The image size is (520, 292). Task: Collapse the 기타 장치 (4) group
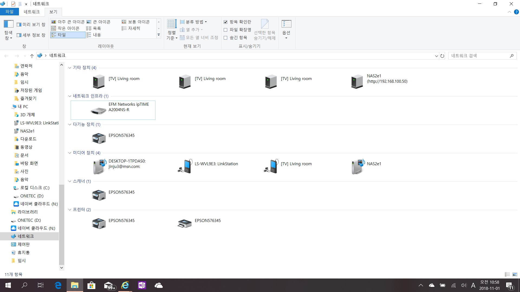click(x=70, y=68)
